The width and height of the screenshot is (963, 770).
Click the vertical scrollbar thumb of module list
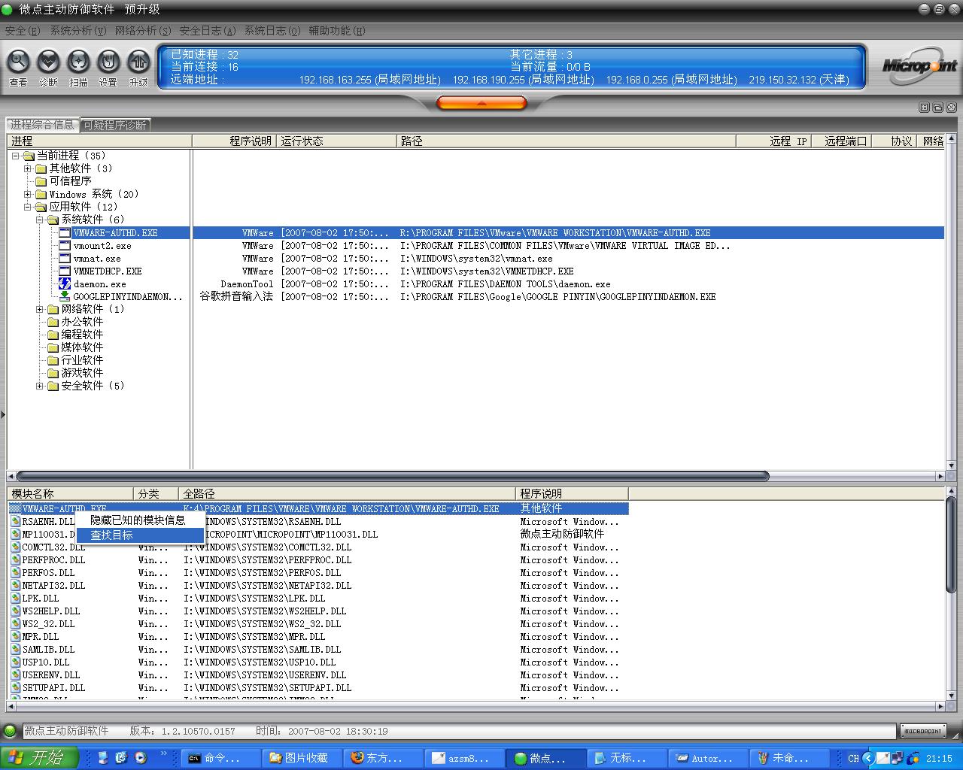(951, 545)
